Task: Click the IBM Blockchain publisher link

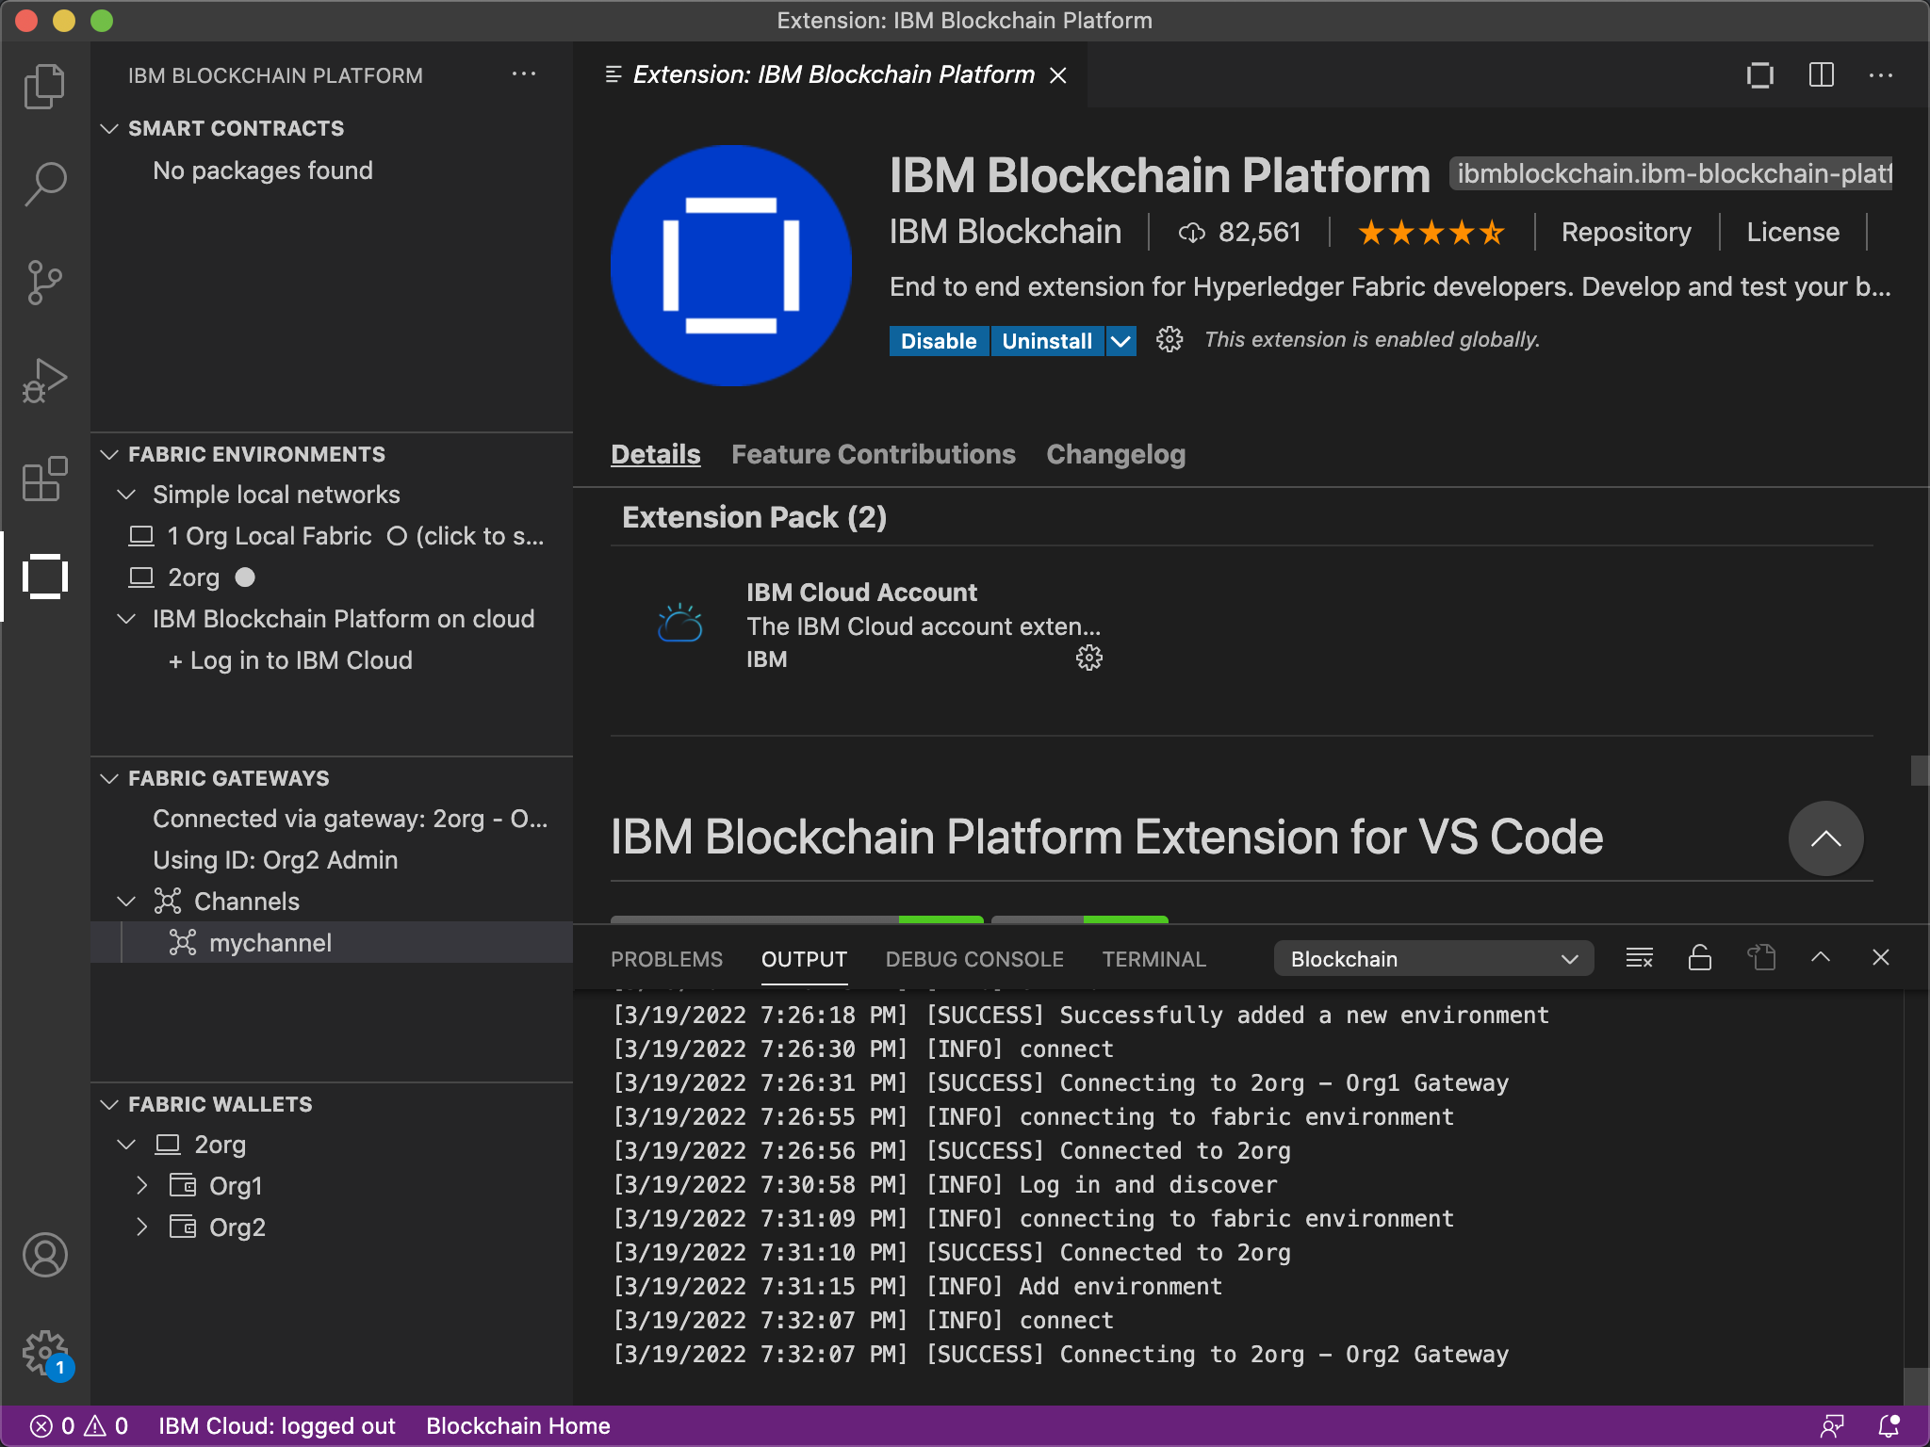Action: tap(1005, 232)
